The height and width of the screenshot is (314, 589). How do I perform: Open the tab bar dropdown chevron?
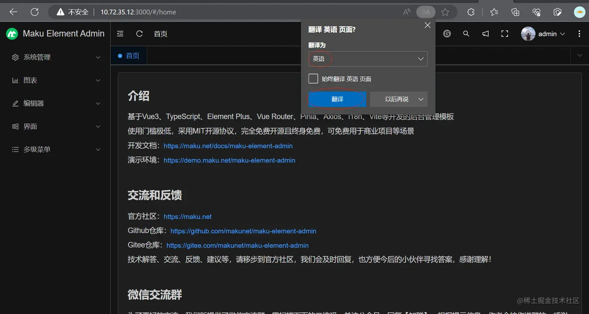coord(579,56)
